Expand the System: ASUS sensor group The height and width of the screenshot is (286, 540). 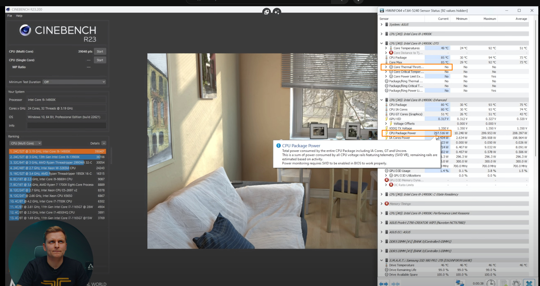click(x=381, y=24)
